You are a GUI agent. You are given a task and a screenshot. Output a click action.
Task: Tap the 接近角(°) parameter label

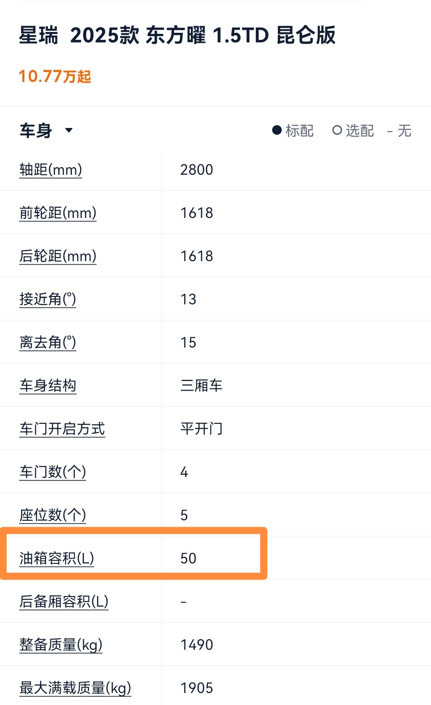pyautogui.click(x=47, y=299)
